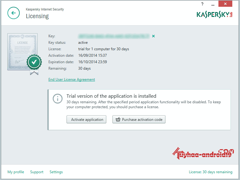
Task: Click the 'Expiration date:' label
Action: 61,62
